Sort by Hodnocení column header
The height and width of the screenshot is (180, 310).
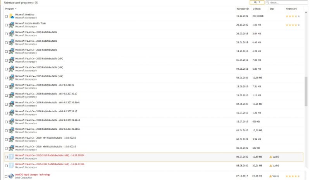point(291,8)
